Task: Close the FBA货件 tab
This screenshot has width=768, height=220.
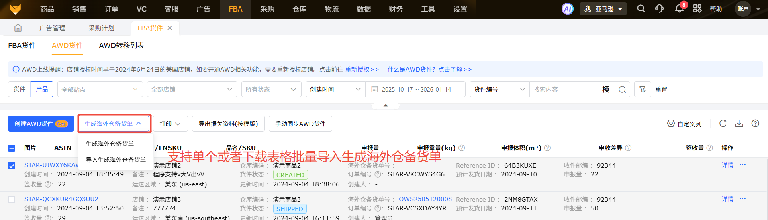Action: [x=170, y=28]
